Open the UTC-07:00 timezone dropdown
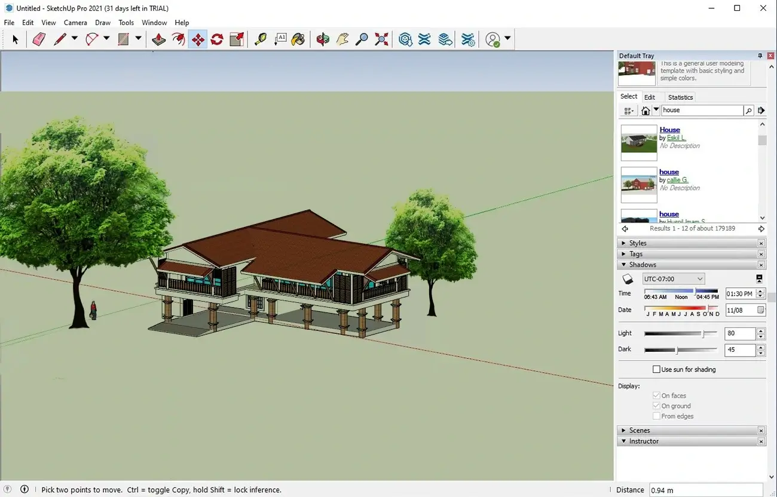The image size is (777, 497). (674, 278)
